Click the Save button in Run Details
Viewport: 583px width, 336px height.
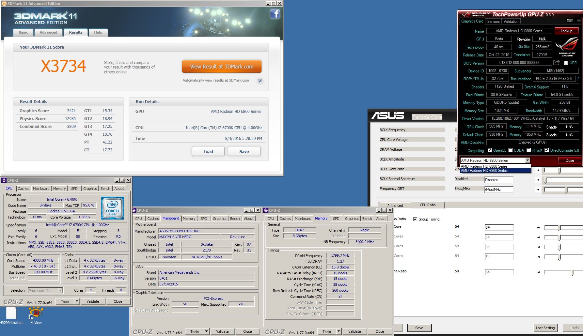[x=244, y=151]
